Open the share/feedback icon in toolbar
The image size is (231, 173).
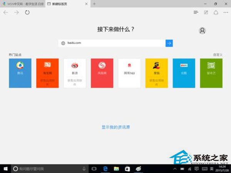pos(216,12)
